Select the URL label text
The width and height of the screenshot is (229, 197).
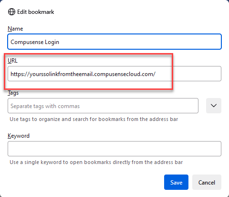(x=12, y=61)
